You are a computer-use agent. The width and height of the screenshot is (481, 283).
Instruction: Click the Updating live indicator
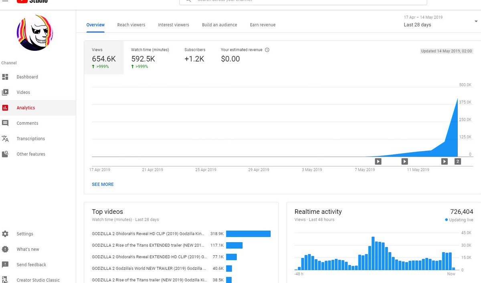[x=459, y=220]
